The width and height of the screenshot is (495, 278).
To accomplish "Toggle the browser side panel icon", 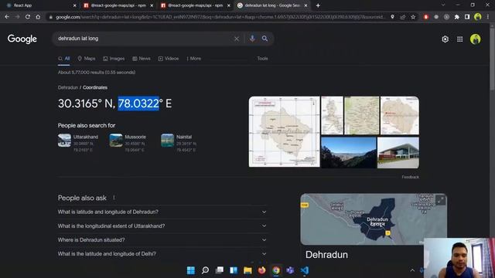I will tap(467, 17).
